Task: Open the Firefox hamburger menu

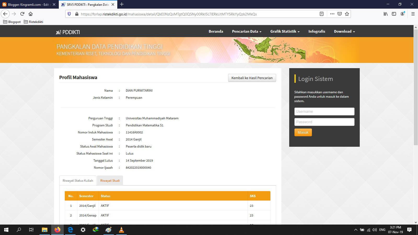Action: (413, 14)
